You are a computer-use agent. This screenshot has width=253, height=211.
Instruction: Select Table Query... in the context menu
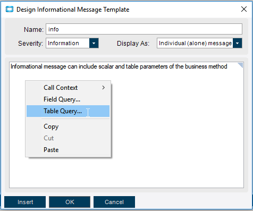[x=68, y=111]
